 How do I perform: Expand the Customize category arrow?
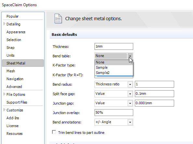pos(4,110)
